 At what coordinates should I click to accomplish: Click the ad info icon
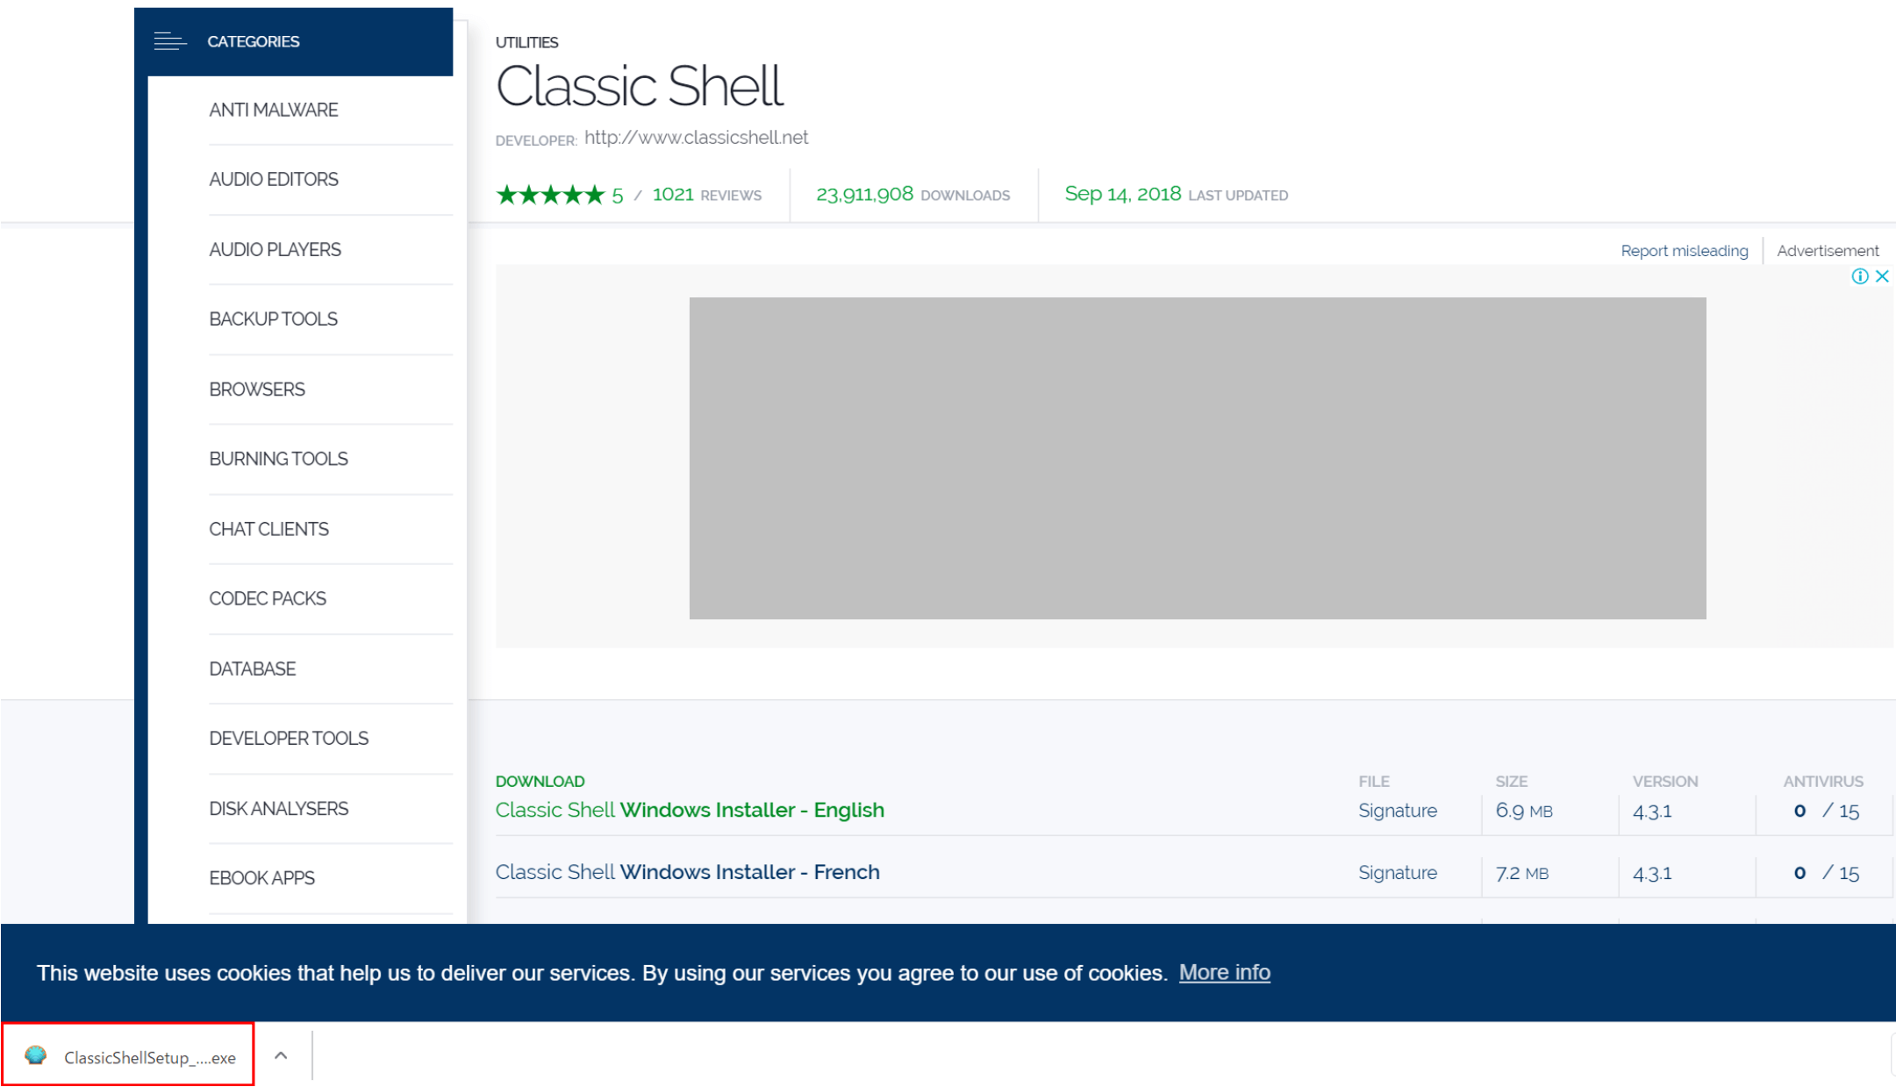(1859, 276)
